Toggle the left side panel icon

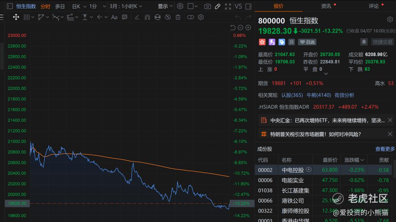(10, 6)
